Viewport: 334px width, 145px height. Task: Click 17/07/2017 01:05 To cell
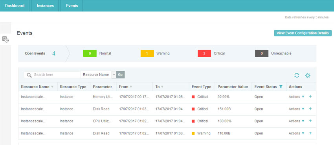point(171,97)
